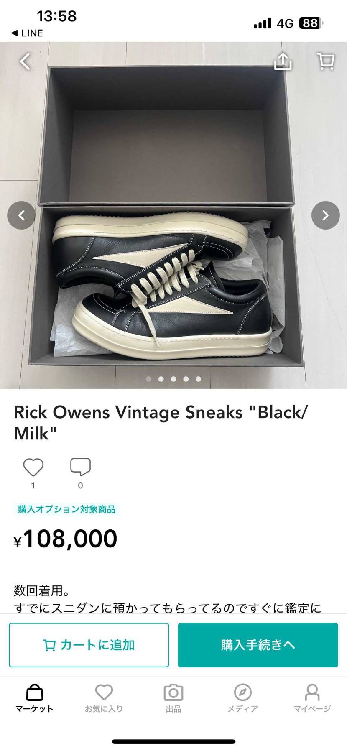Open the お気に入り favorites tab
The width and height of the screenshot is (347, 751).
point(104,698)
